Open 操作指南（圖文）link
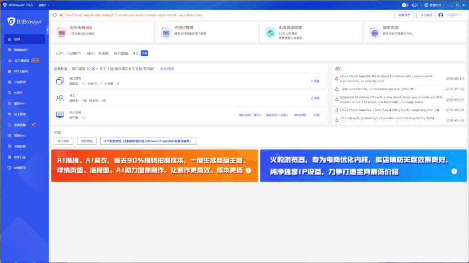This screenshot has height=263, width=469. coord(250,115)
